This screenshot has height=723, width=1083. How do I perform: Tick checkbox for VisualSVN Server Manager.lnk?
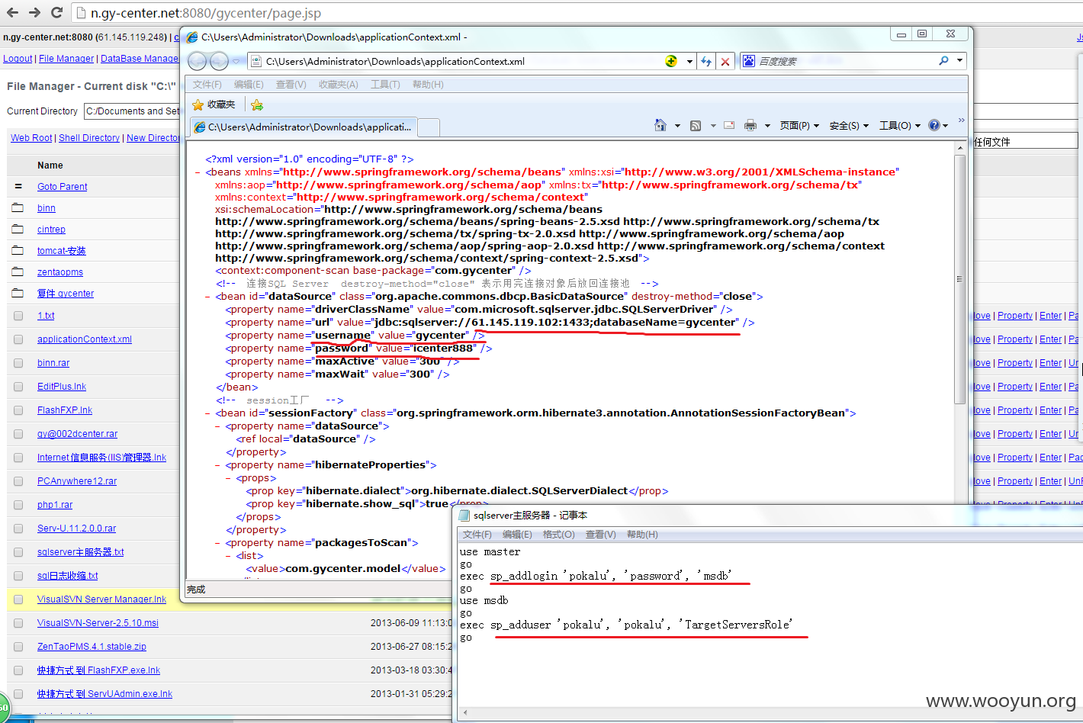18,599
